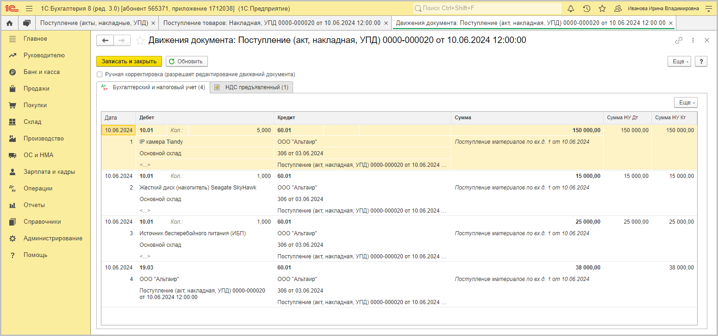Get link to this form

pyautogui.click(x=679, y=41)
